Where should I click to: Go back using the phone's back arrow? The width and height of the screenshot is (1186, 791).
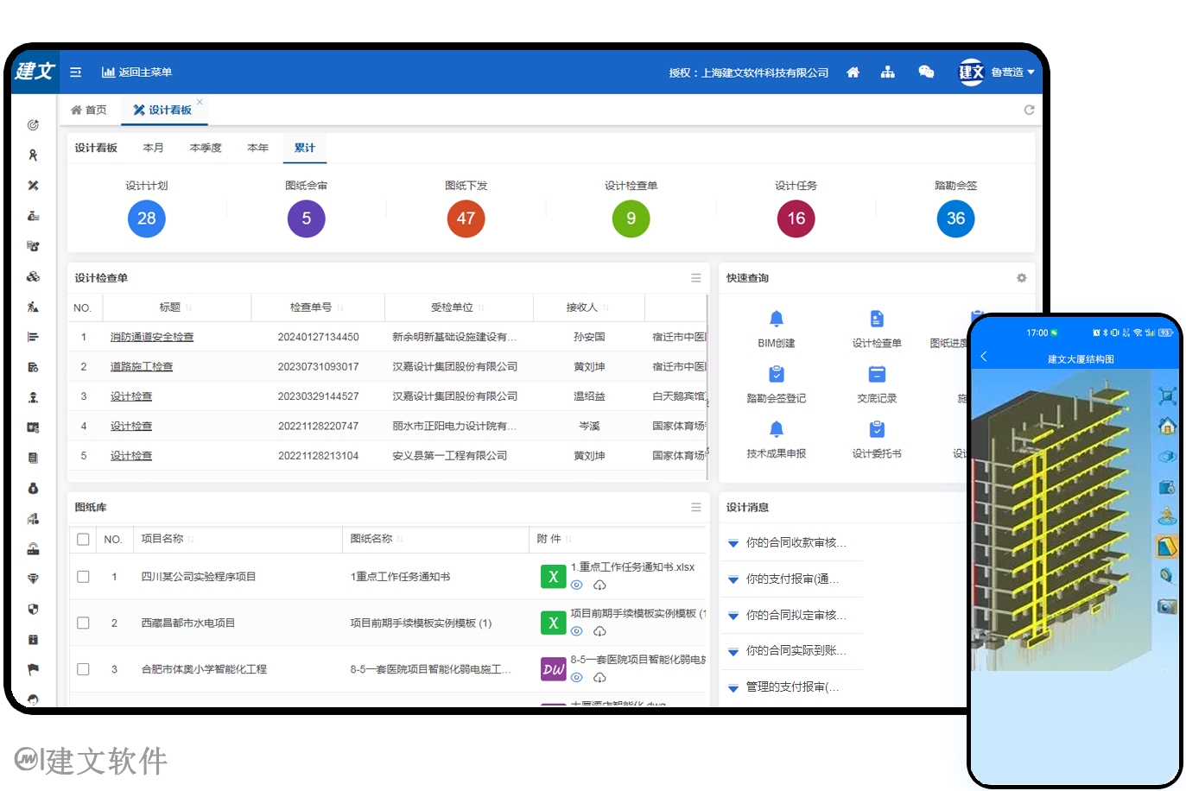point(984,356)
